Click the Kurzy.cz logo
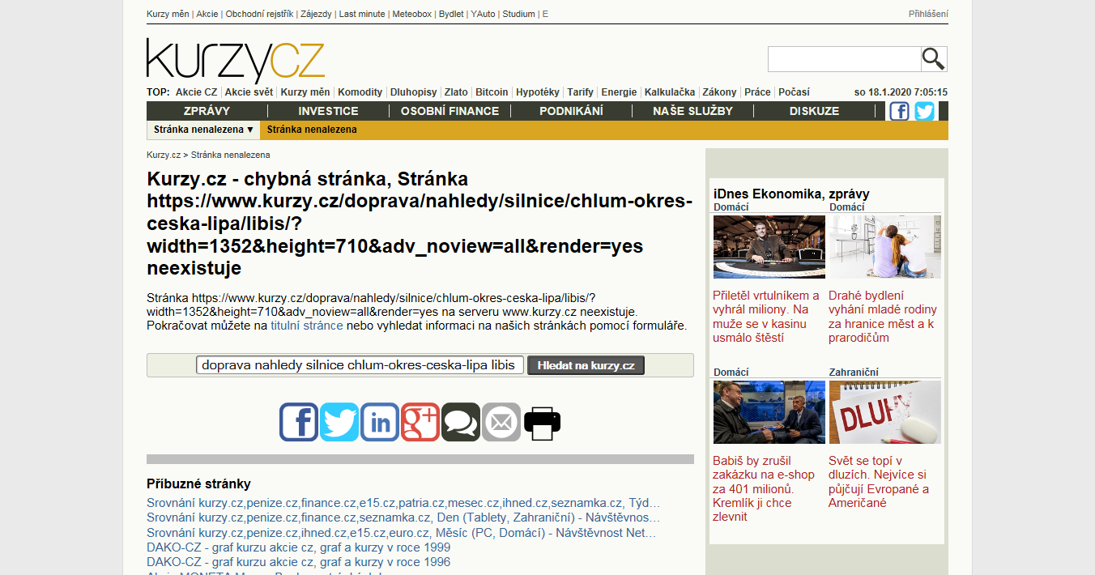This screenshot has height=575, width=1095. (x=236, y=61)
